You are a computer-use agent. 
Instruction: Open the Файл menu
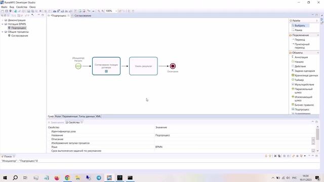pyautogui.click(x=4, y=7)
